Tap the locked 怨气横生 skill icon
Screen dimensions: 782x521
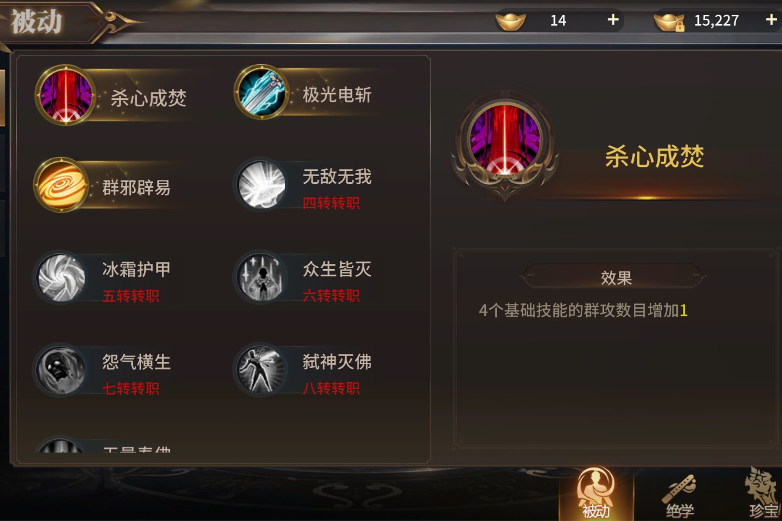click(x=61, y=370)
